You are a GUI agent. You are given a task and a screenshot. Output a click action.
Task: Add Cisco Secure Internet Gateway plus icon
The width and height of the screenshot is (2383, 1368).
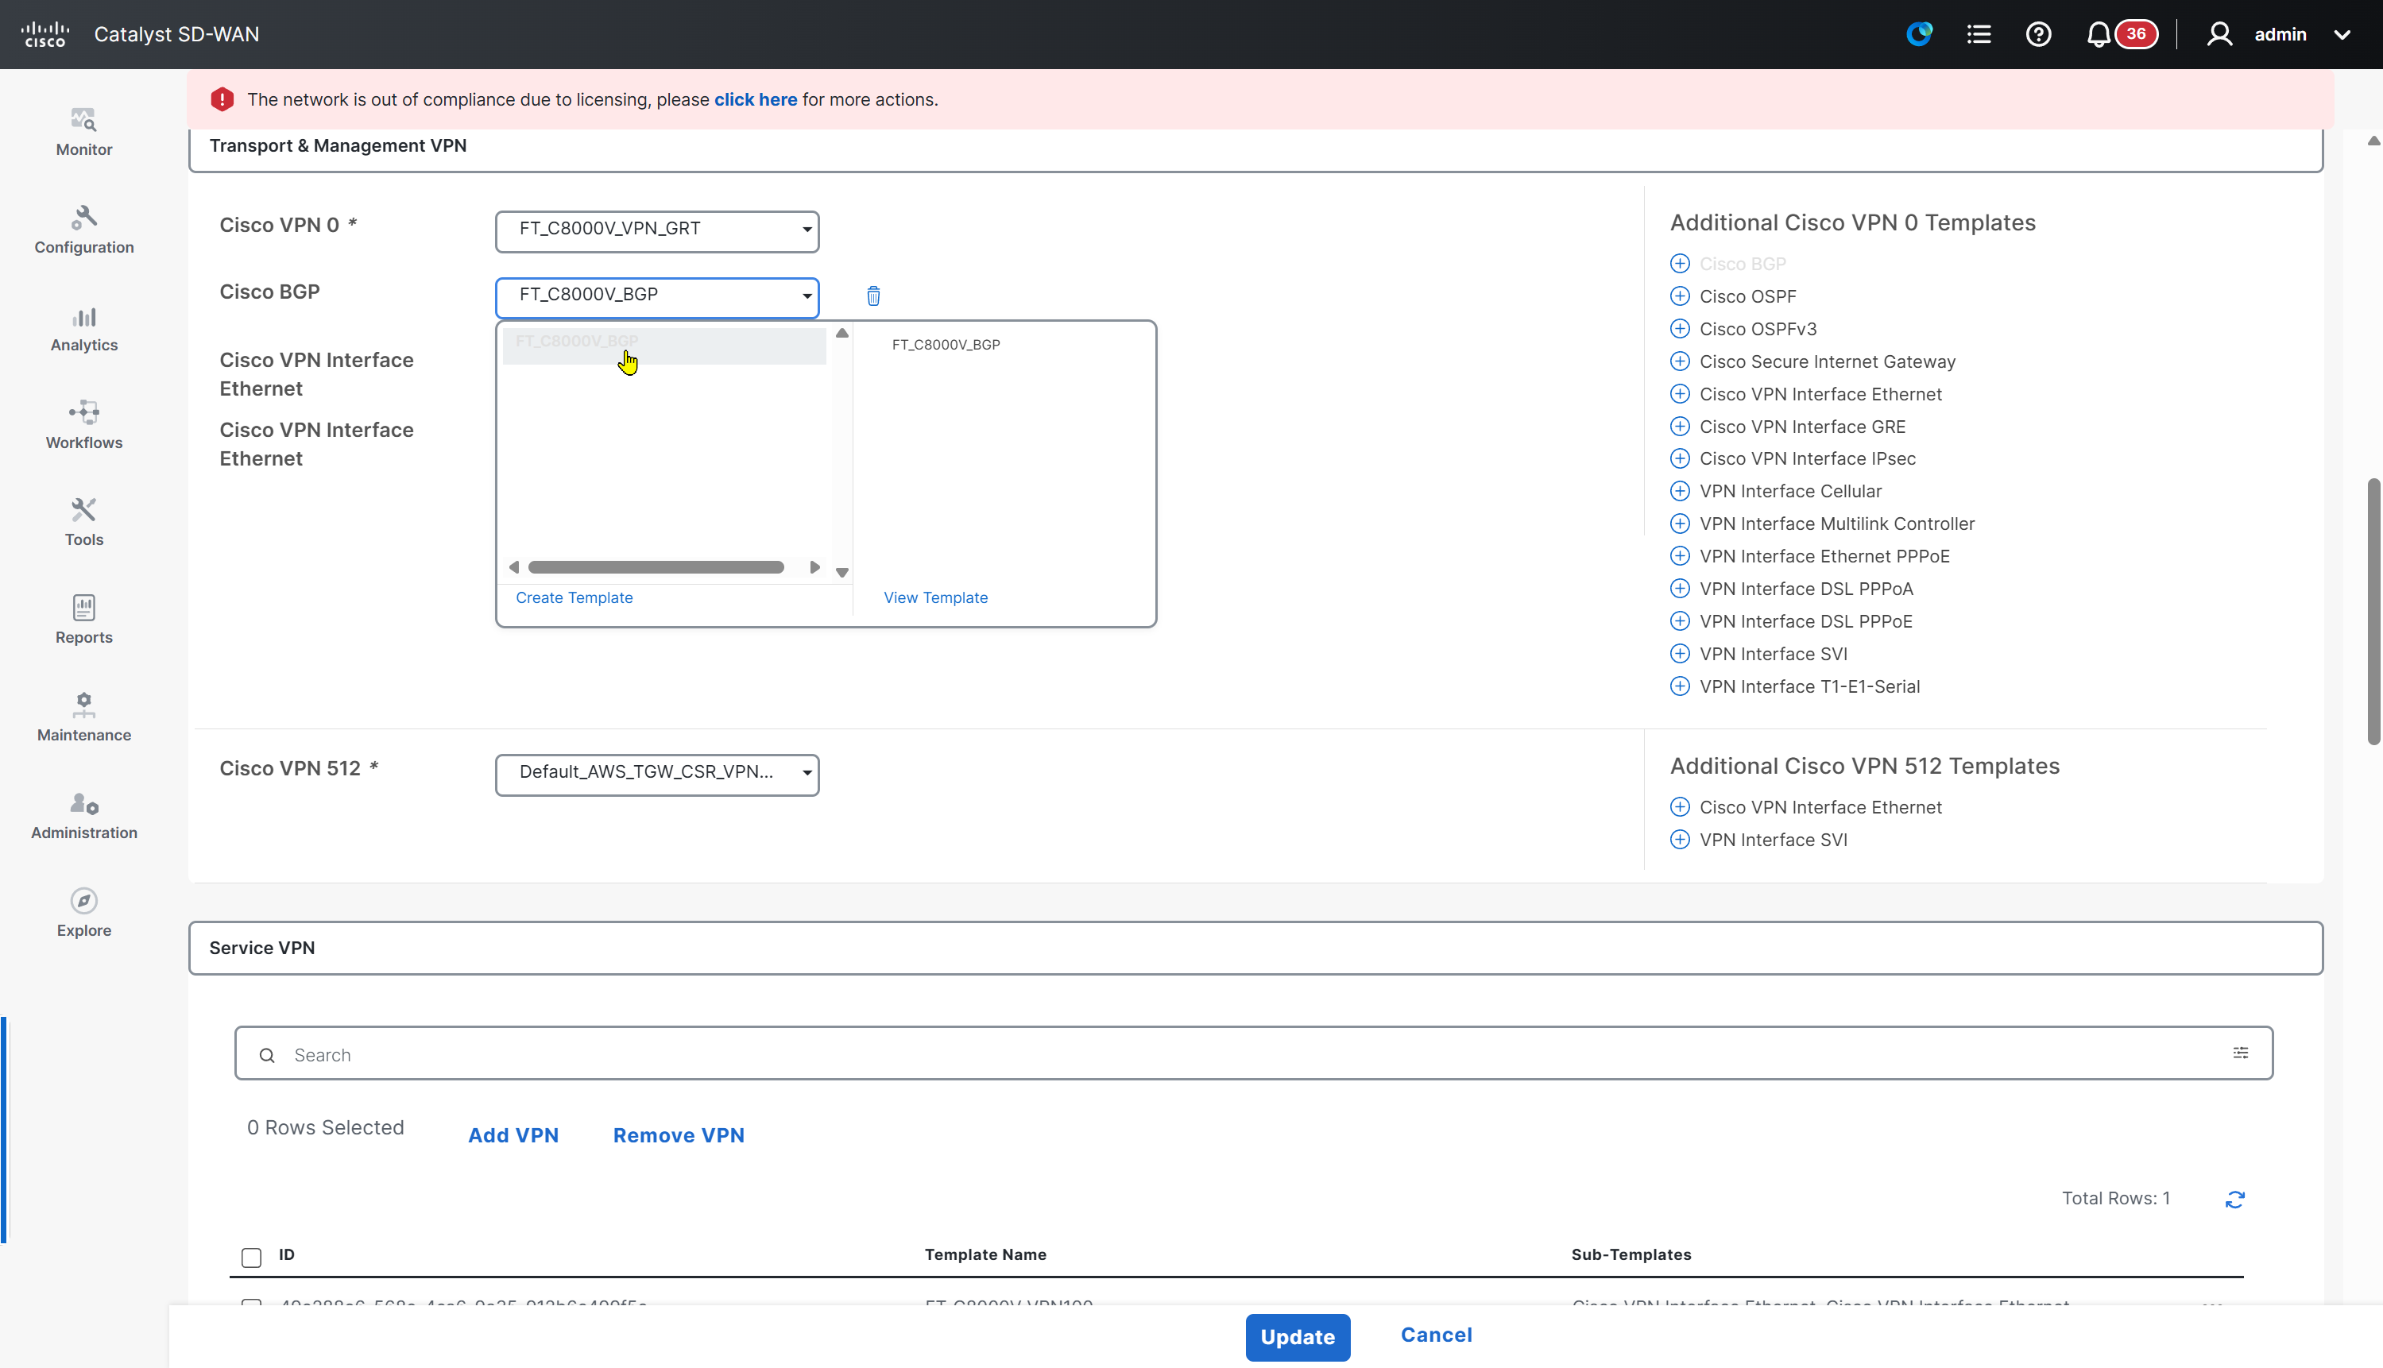tap(1680, 361)
